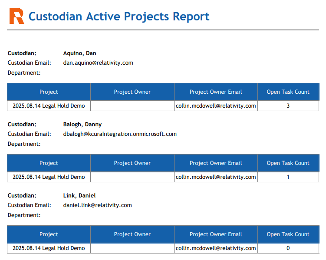This screenshot has width=326, height=260.
Task: Click Open Task Count header in Aquino table
Action: tap(288, 92)
